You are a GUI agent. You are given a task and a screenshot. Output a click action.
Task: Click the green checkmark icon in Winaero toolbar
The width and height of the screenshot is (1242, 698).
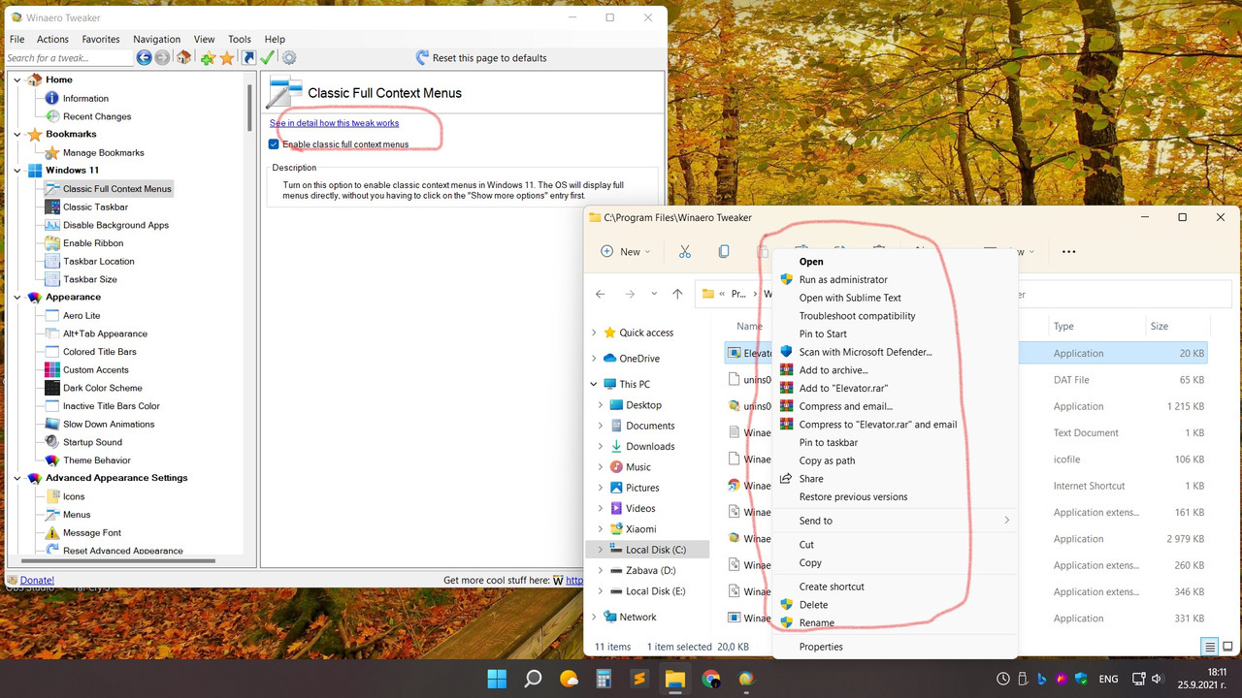pos(267,58)
